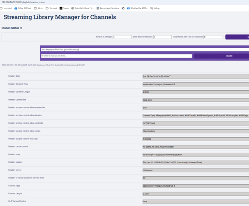Image resolution: width=249 pixels, height=206 pixels.
Task: Open the Personal bookmarks folder
Action: coord(51,8)
